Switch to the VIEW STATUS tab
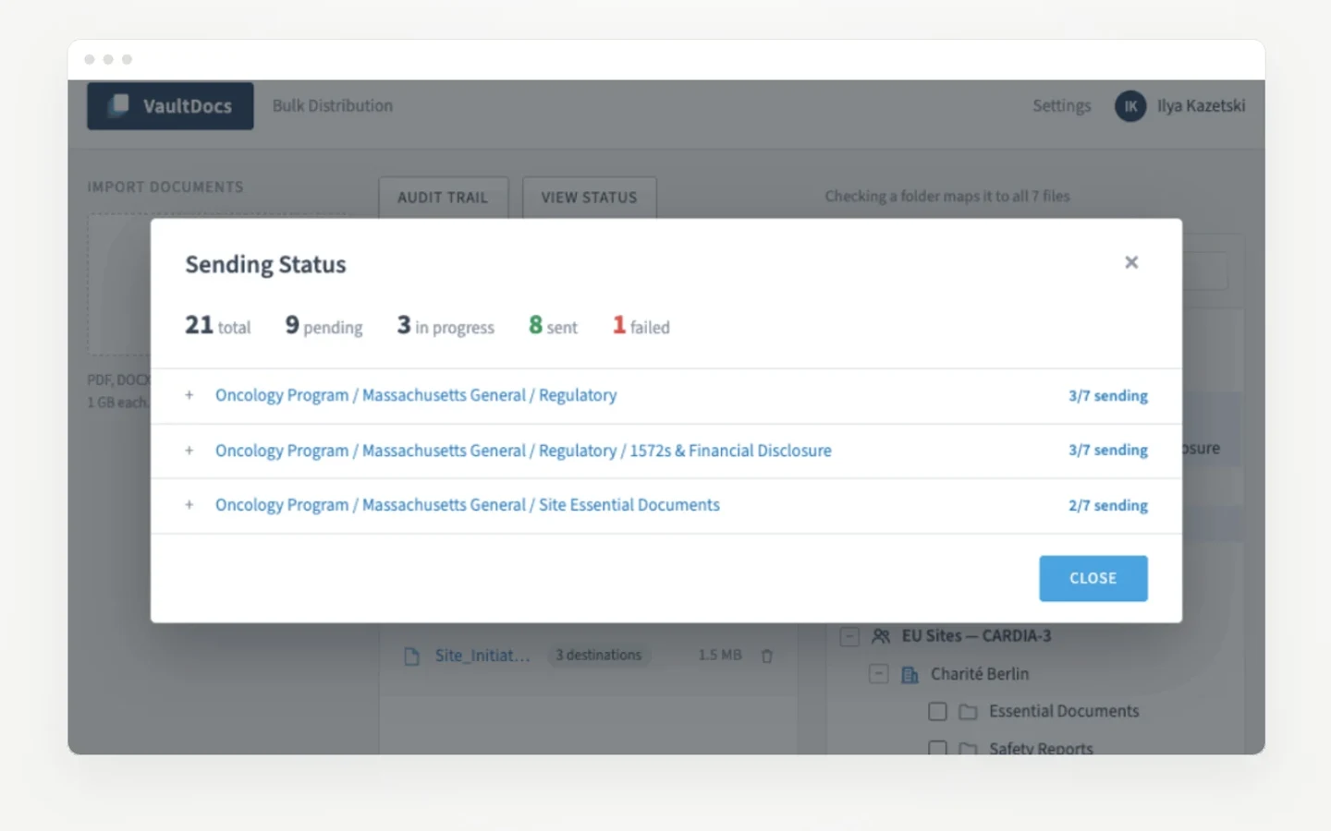Image resolution: width=1331 pixels, height=831 pixels. 590,198
